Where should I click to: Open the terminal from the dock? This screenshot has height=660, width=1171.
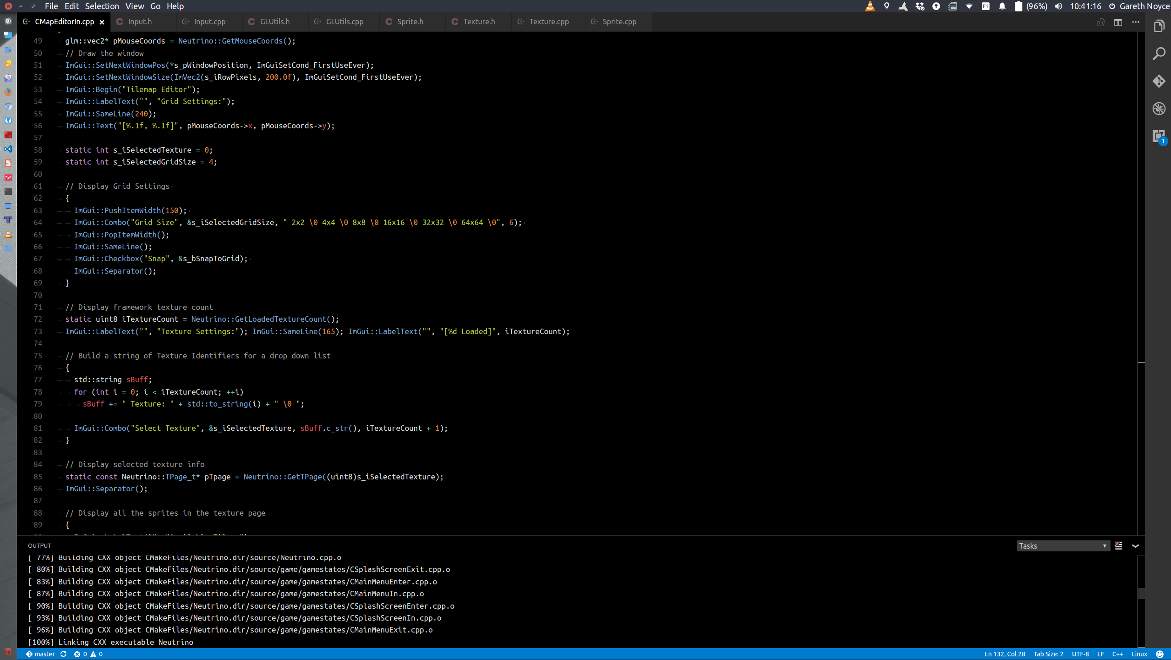pos(8,192)
